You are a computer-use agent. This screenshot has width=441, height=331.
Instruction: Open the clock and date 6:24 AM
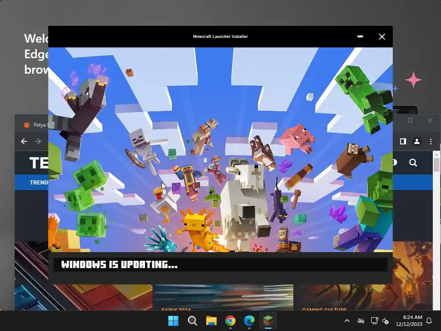pyautogui.click(x=409, y=321)
